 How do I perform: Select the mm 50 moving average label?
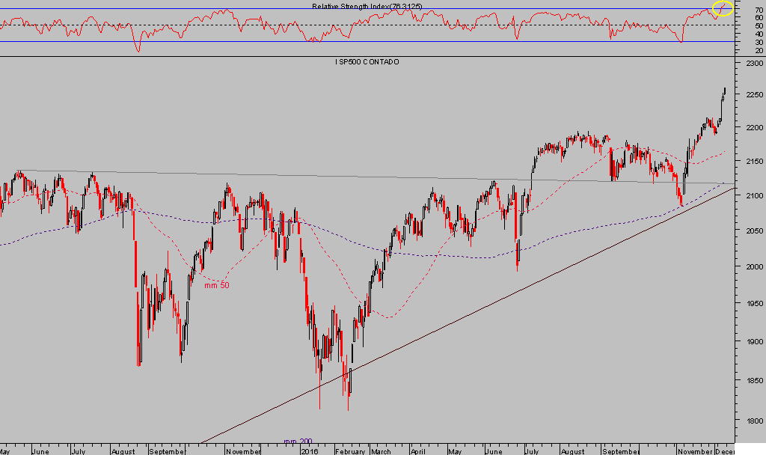click(217, 285)
